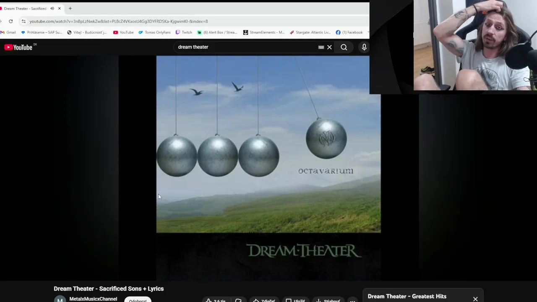This screenshot has width=537, height=302.
Task: Open the Facebook bookmark
Action: tap(349, 32)
